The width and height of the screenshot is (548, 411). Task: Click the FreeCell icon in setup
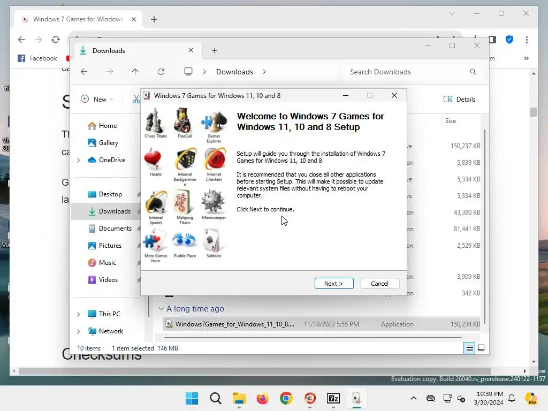184,120
